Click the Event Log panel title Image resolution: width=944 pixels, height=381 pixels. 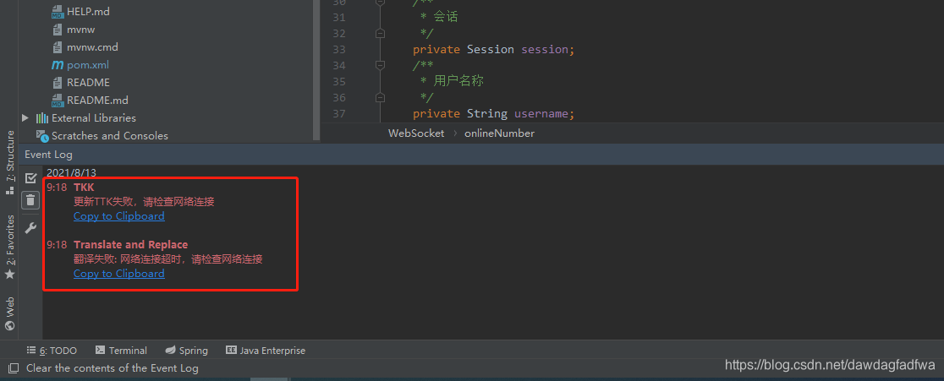coord(48,155)
